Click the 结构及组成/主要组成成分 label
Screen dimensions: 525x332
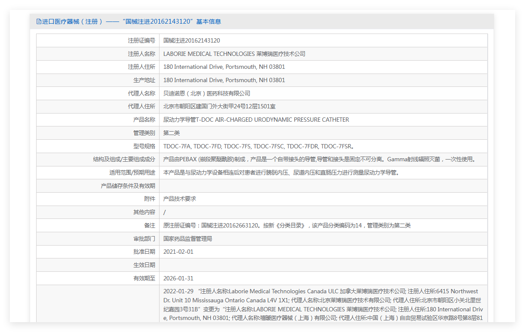tap(124, 160)
